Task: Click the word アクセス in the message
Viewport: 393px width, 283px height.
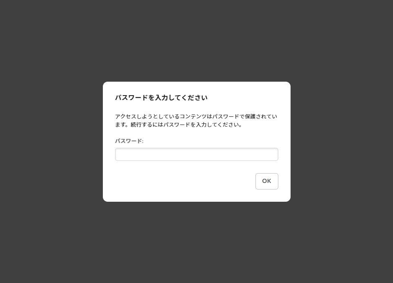Action: tap(126, 116)
